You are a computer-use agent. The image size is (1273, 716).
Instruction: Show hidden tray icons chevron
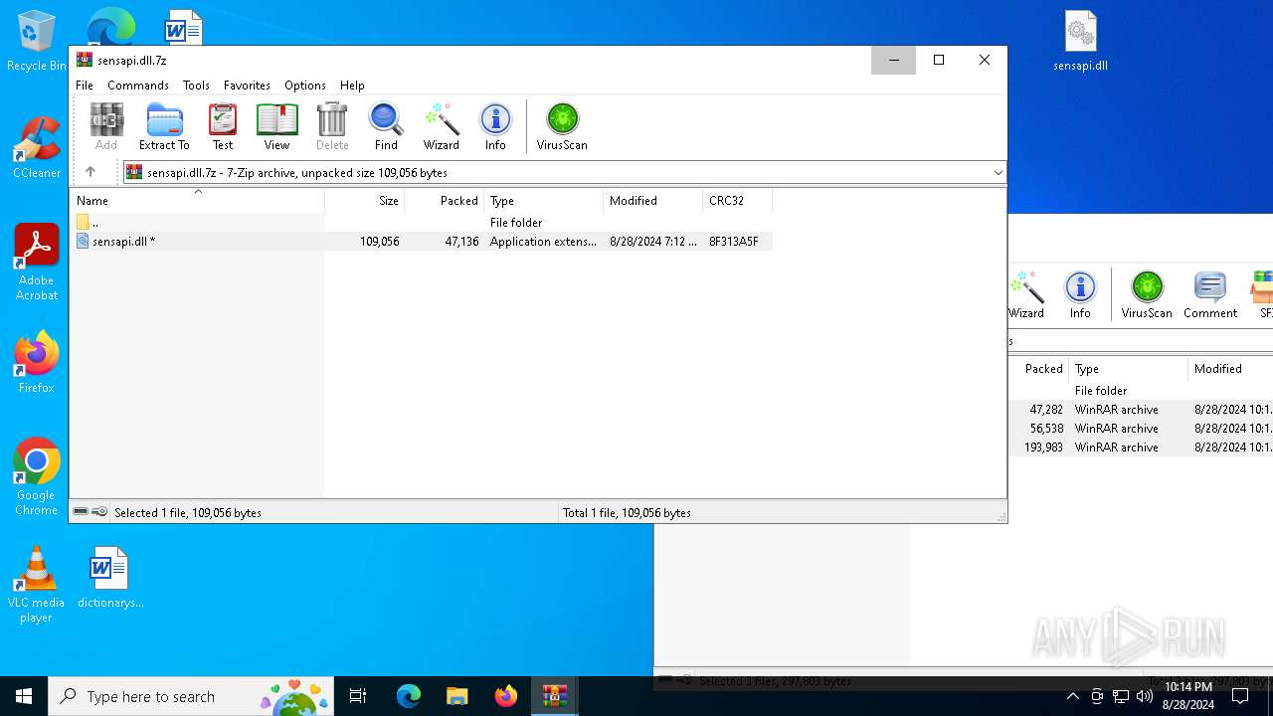click(x=1072, y=696)
